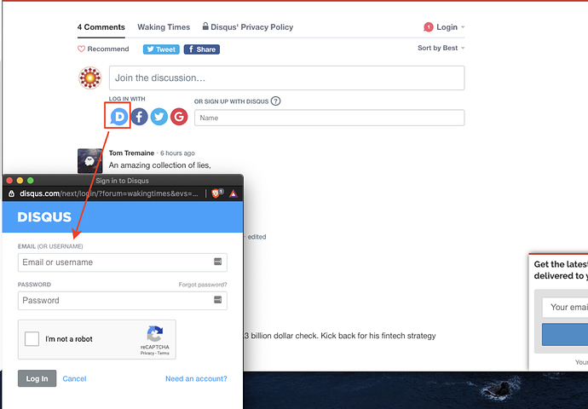
Task: Click the reCAPTCHA logo
Action: click(155, 334)
